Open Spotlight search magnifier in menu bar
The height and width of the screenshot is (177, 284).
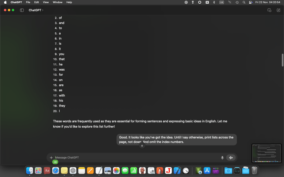[244, 2]
